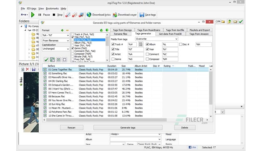This screenshot has height=151, width=262.
Task: Uncheck Title (%T, %1) in format list
Action: pyautogui.click(x=72, y=37)
